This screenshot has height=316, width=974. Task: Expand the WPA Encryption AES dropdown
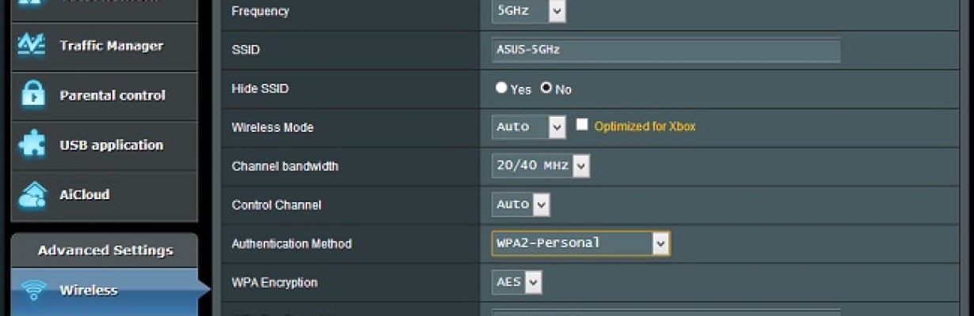(517, 281)
